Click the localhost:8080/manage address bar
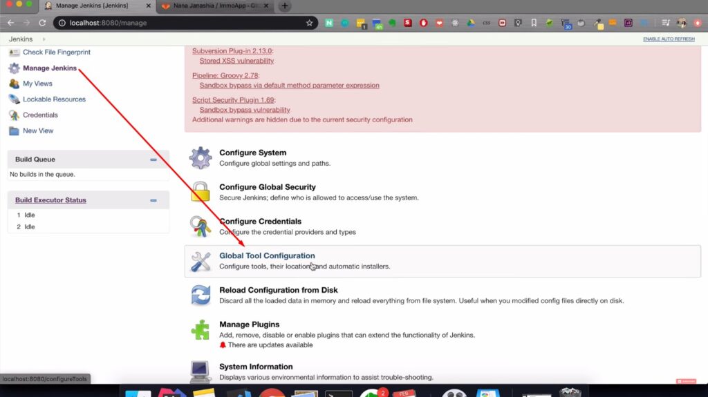708x397 pixels. pyautogui.click(x=185, y=23)
